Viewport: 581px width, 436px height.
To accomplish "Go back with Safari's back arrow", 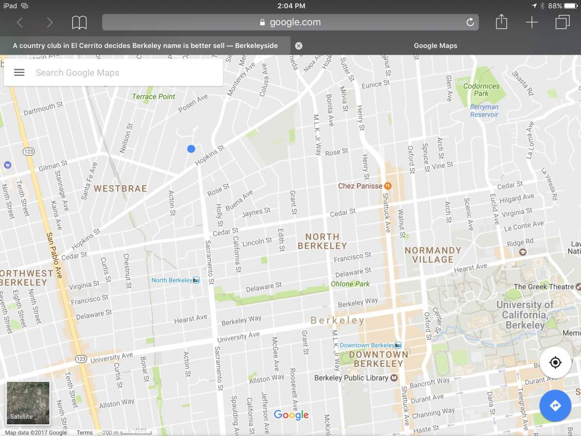I will pyautogui.click(x=20, y=22).
